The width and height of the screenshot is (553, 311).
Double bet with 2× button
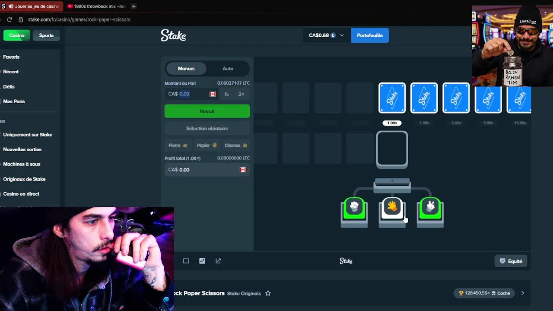point(242,94)
